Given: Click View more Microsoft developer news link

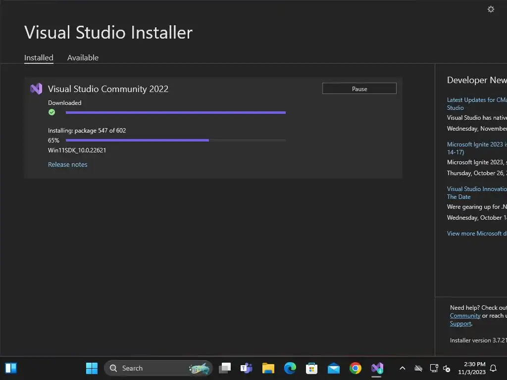Looking at the screenshot, I should [477, 234].
